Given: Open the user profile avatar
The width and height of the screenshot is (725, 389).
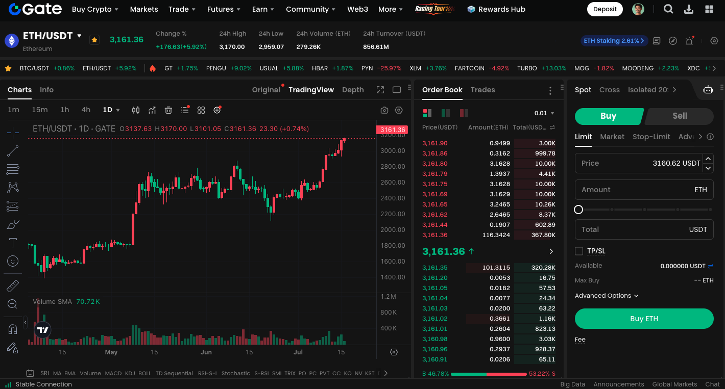Looking at the screenshot, I should pos(638,9).
